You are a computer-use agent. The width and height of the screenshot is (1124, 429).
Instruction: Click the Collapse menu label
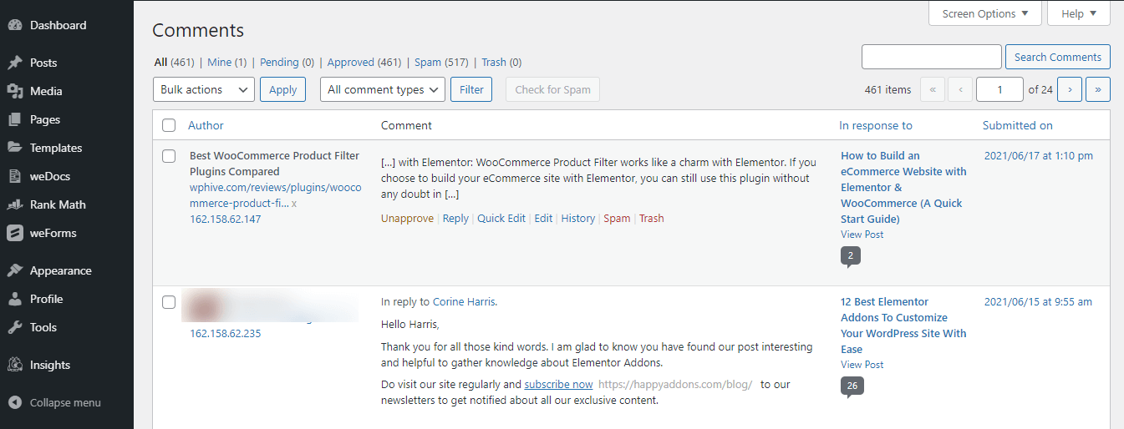[65, 402]
